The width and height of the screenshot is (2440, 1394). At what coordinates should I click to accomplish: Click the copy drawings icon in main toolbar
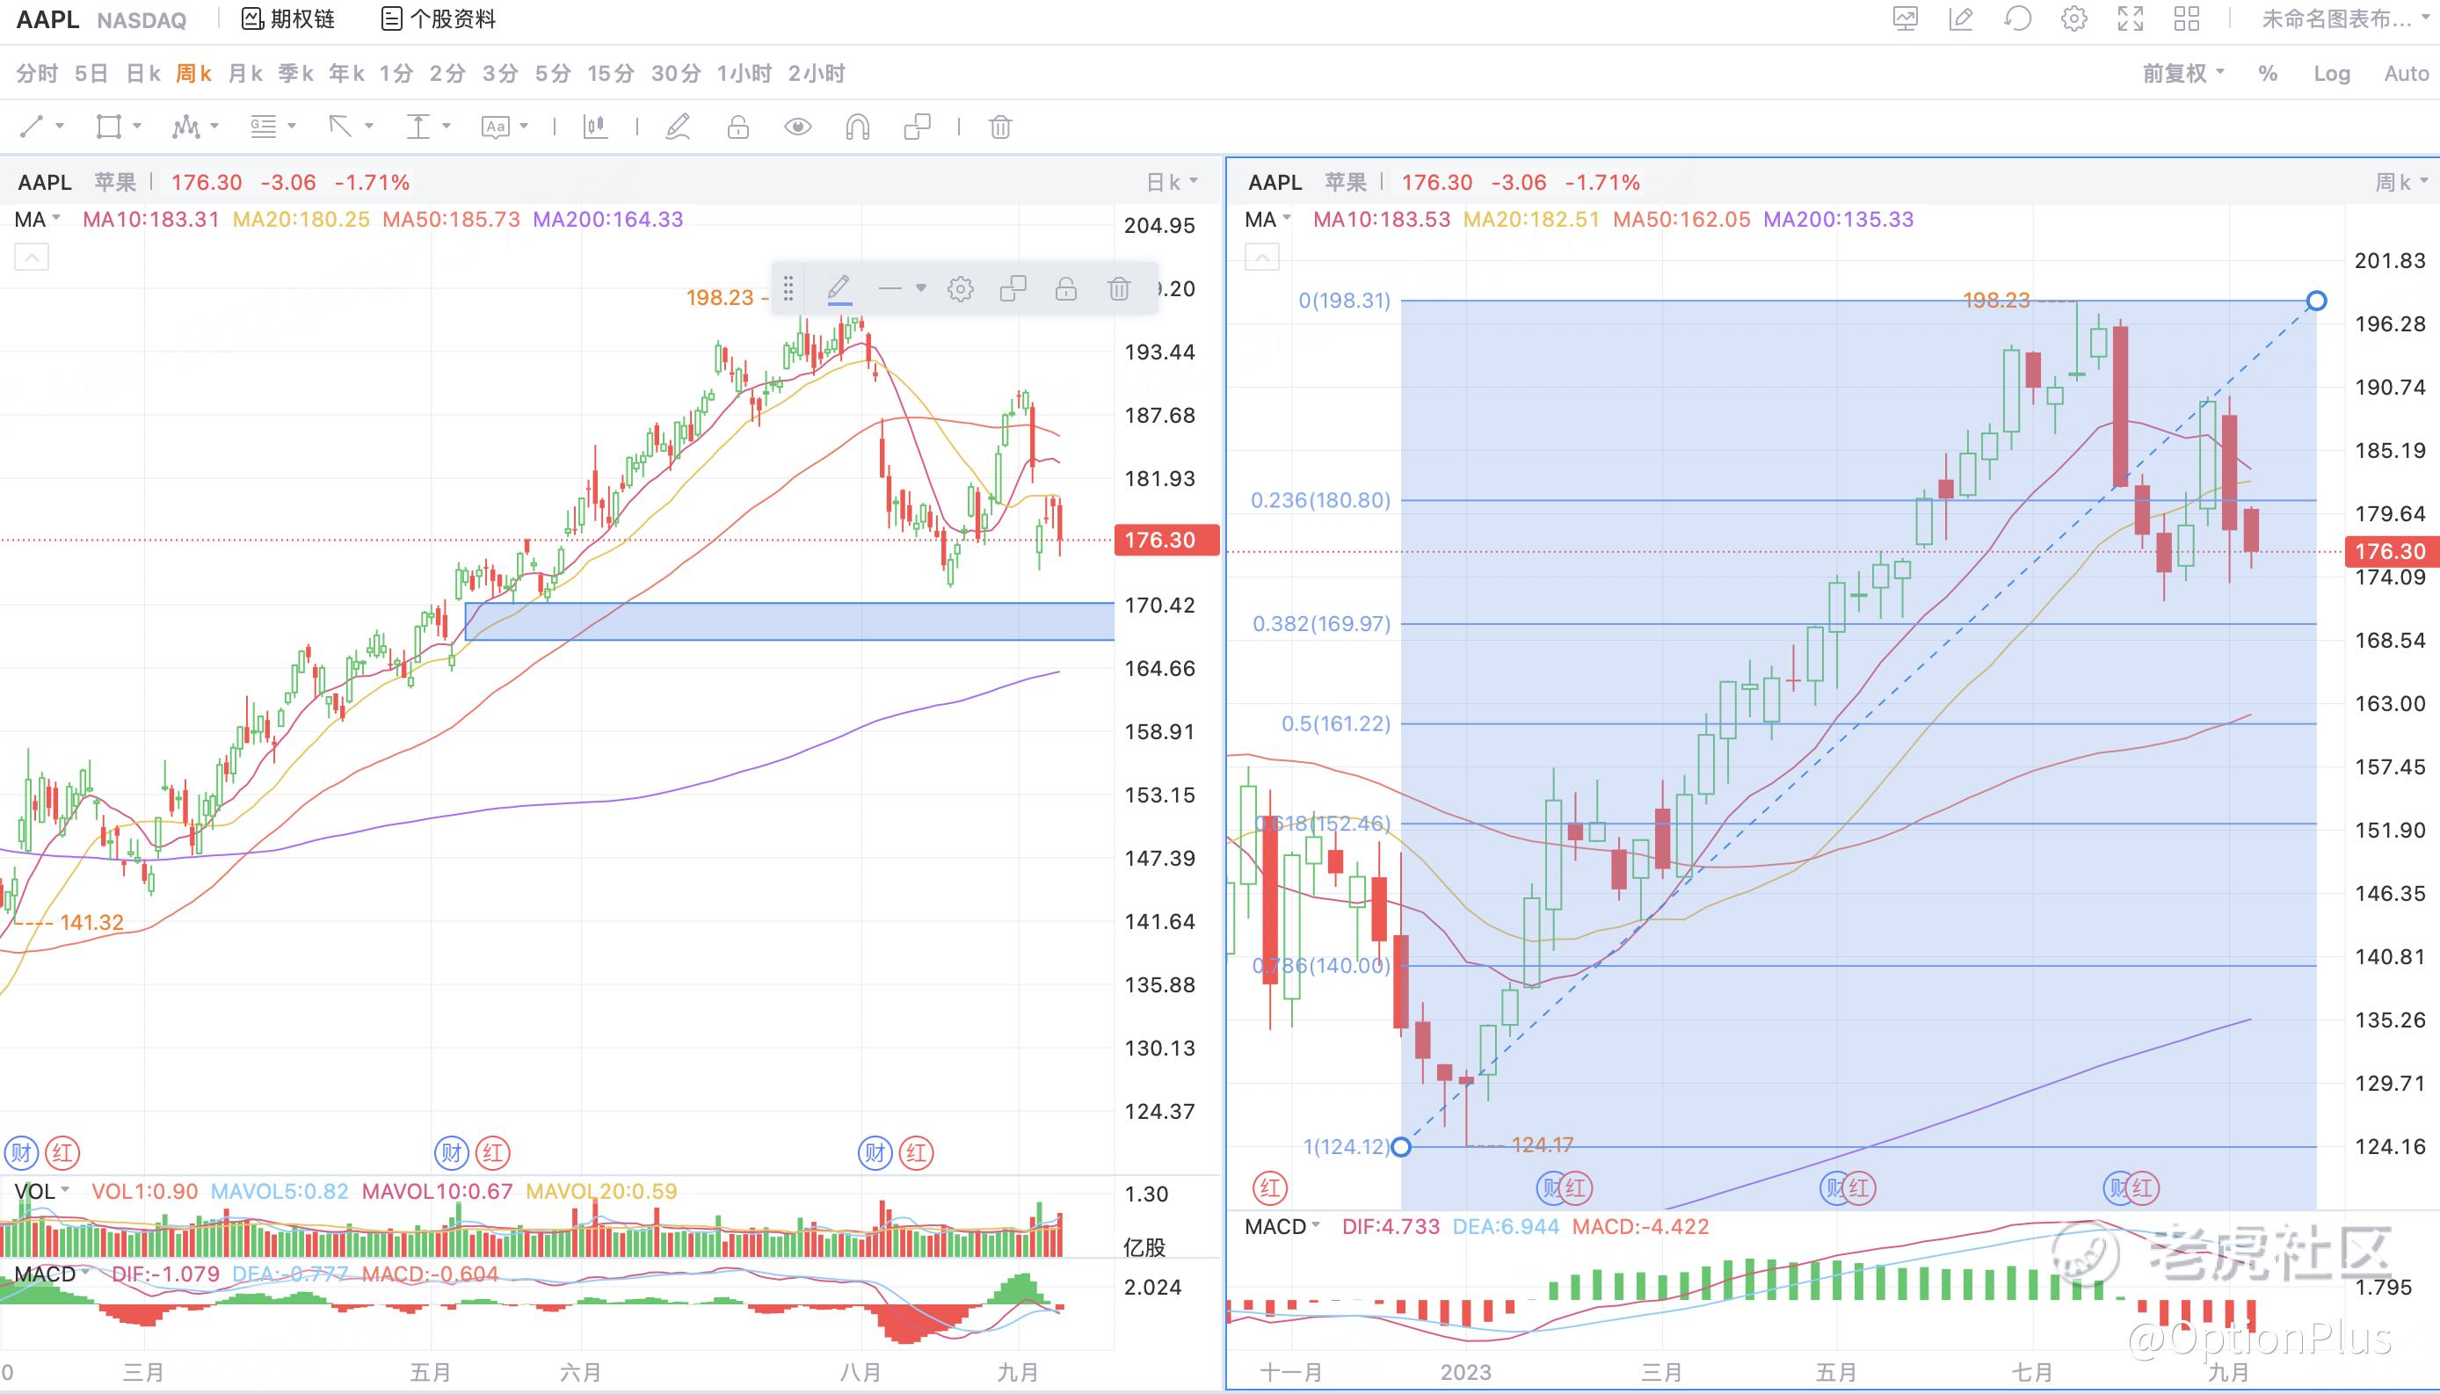[917, 127]
